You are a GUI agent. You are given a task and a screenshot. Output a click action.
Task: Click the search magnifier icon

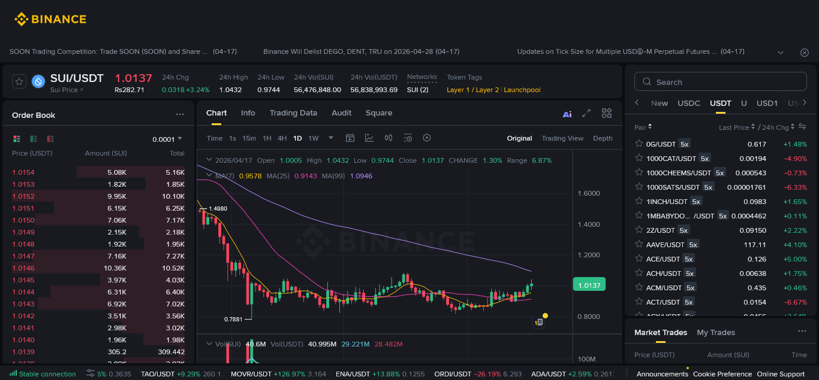pos(647,82)
